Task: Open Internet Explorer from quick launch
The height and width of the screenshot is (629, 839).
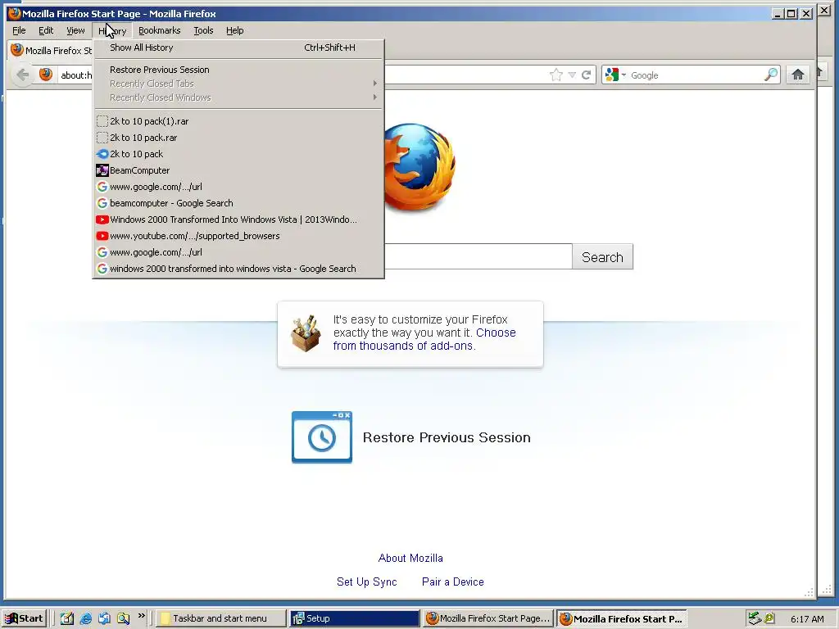Action: (85, 618)
